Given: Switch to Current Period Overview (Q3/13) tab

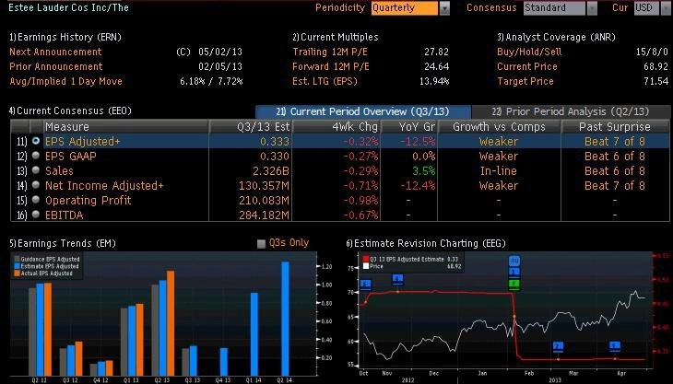Looking at the screenshot, I should point(363,111).
